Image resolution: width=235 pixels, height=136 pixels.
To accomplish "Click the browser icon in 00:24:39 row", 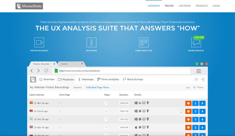I will click(x=140, y=127).
